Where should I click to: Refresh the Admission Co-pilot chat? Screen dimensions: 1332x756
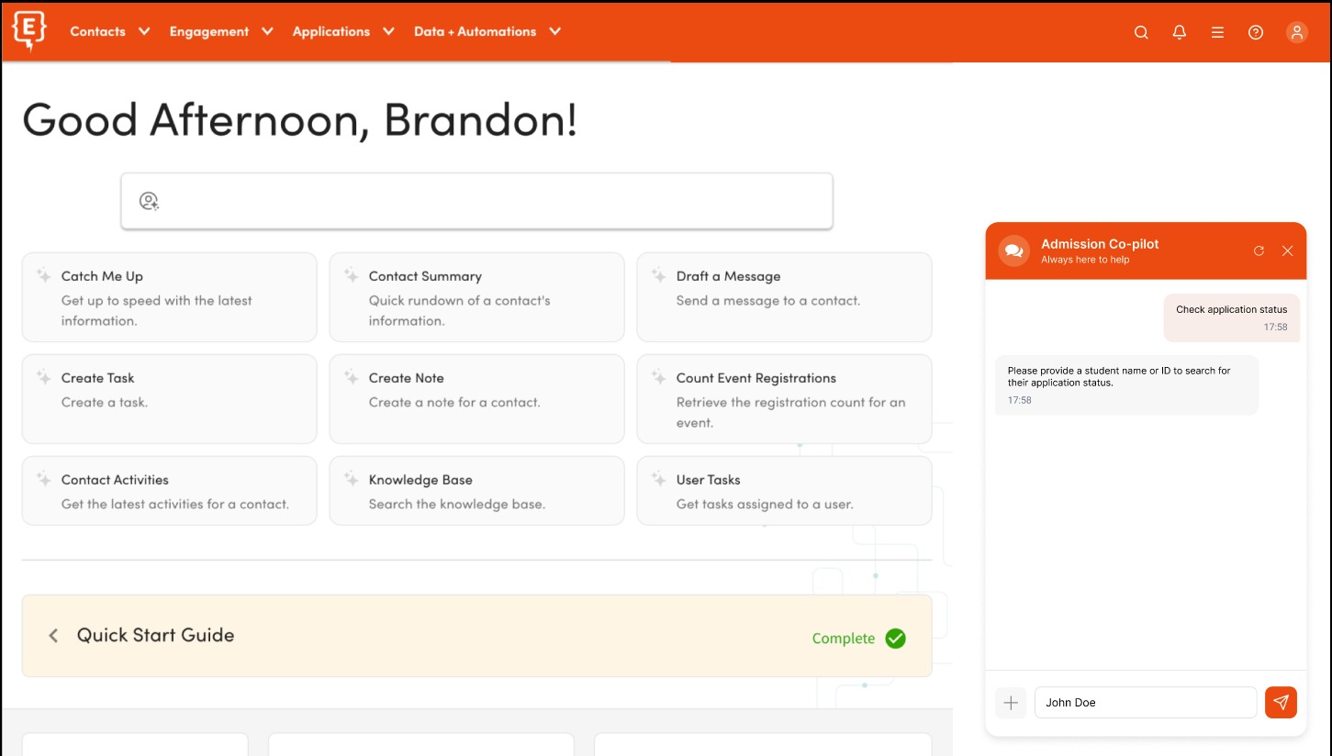pos(1259,250)
